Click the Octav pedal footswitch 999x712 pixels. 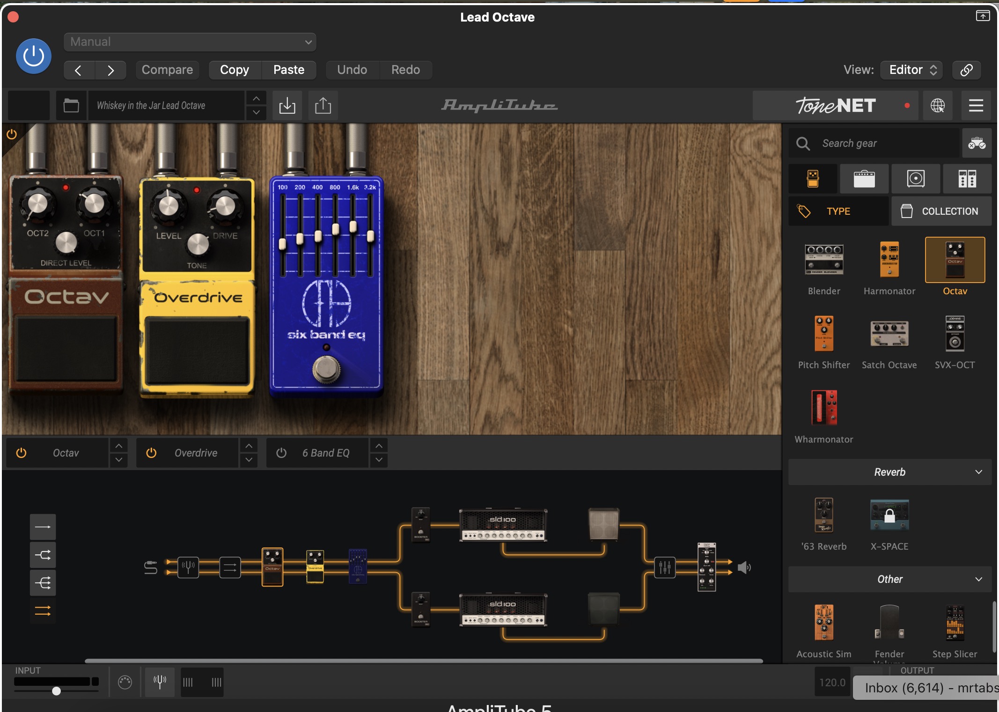coord(66,348)
